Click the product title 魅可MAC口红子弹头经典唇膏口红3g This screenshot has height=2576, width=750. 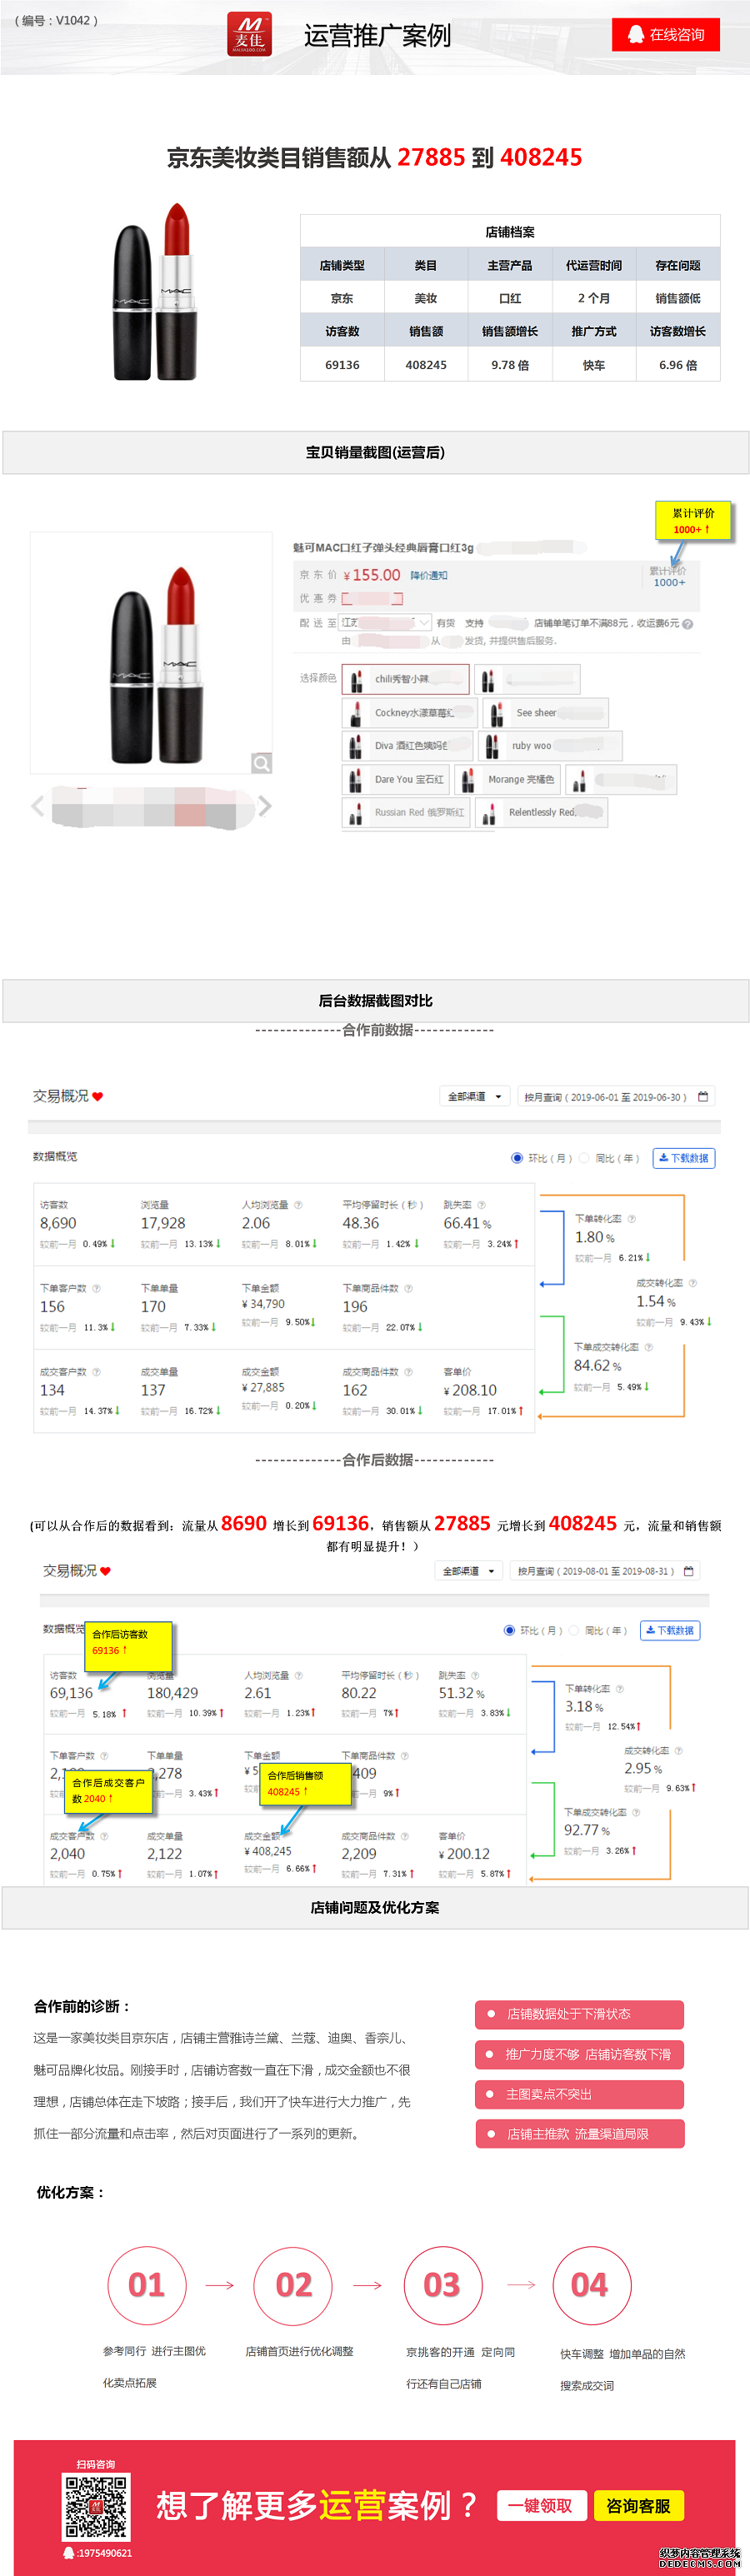point(383,548)
